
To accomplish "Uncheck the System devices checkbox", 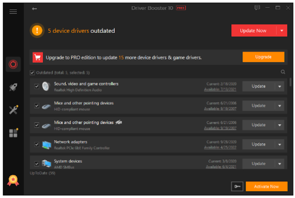I will (x=37, y=164).
